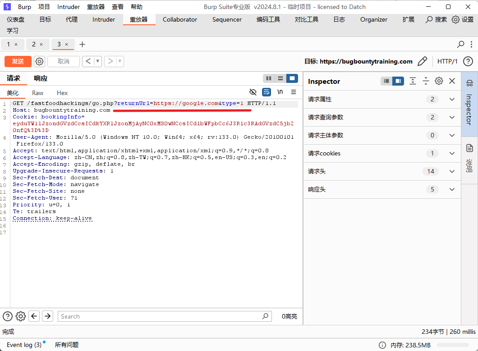Click the Burp Suite logo icon
The width and height of the screenshot is (478, 351).
[x=7, y=7]
